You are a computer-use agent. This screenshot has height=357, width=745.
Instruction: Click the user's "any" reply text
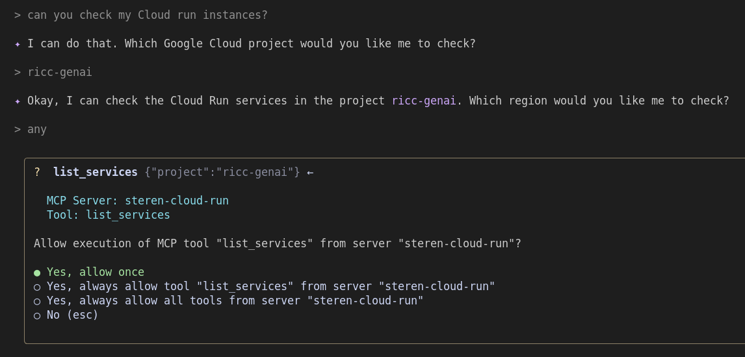click(37, 129)
